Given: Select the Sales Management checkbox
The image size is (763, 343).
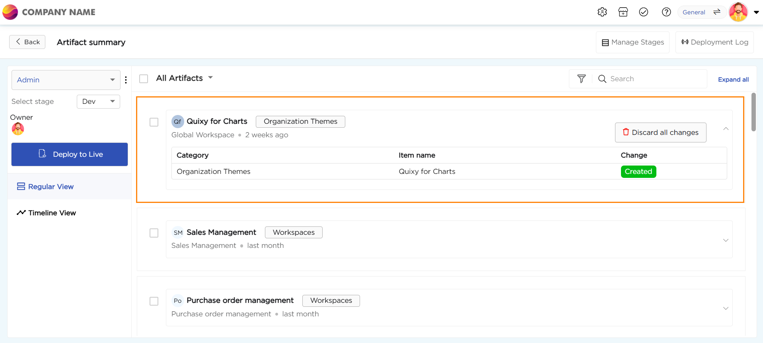Looking at the screenshot, I should pyautogui.click(x=154, y=233).
